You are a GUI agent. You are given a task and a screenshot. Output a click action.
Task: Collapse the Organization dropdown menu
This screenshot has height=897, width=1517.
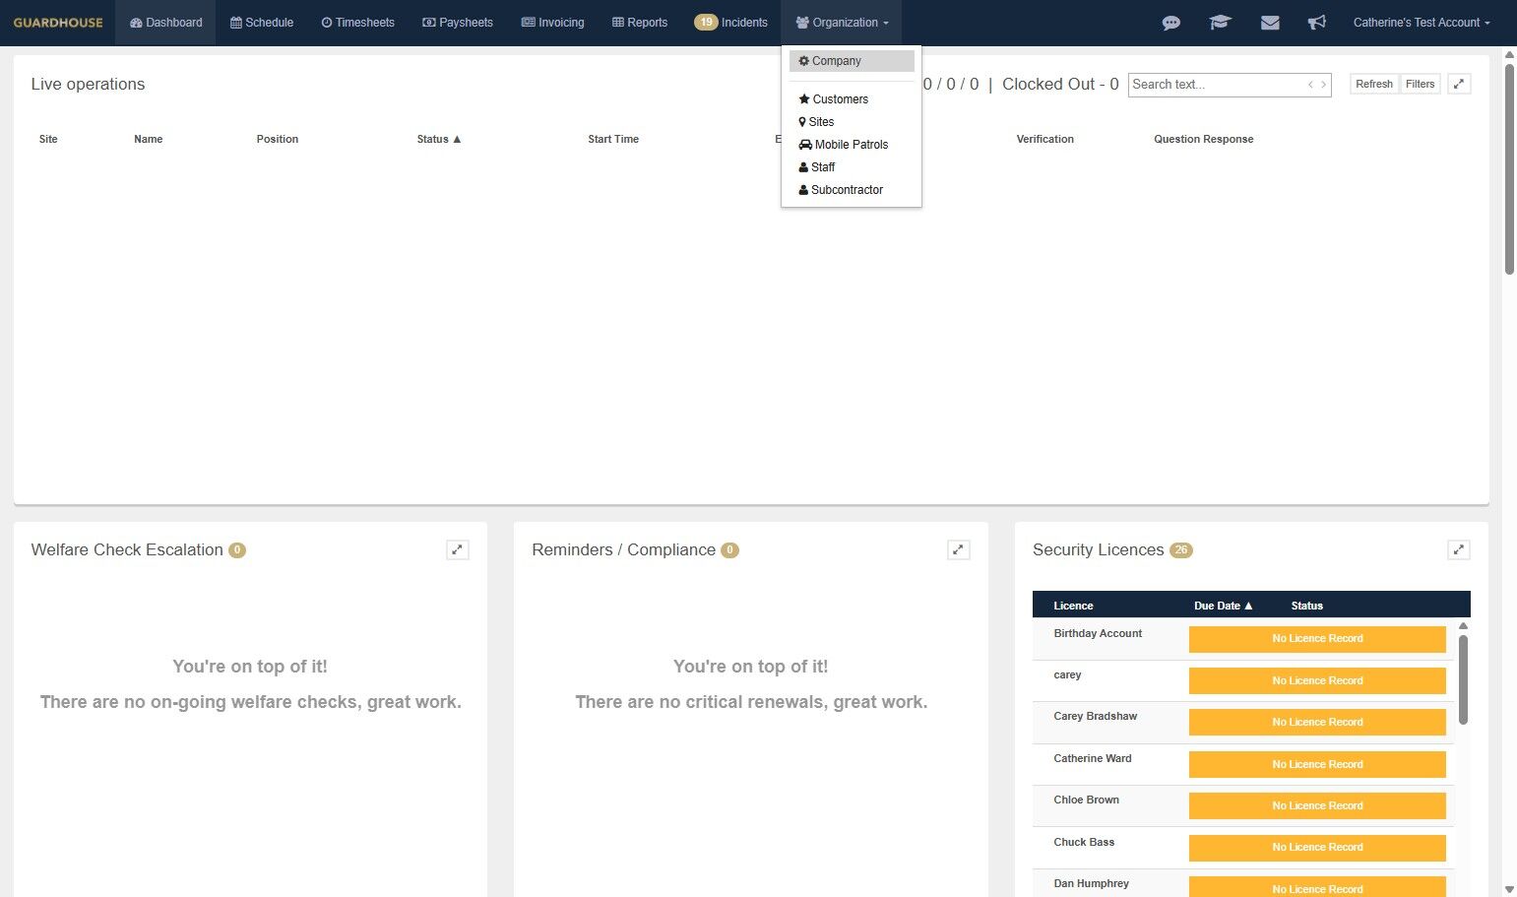click(x=842, y=23)
